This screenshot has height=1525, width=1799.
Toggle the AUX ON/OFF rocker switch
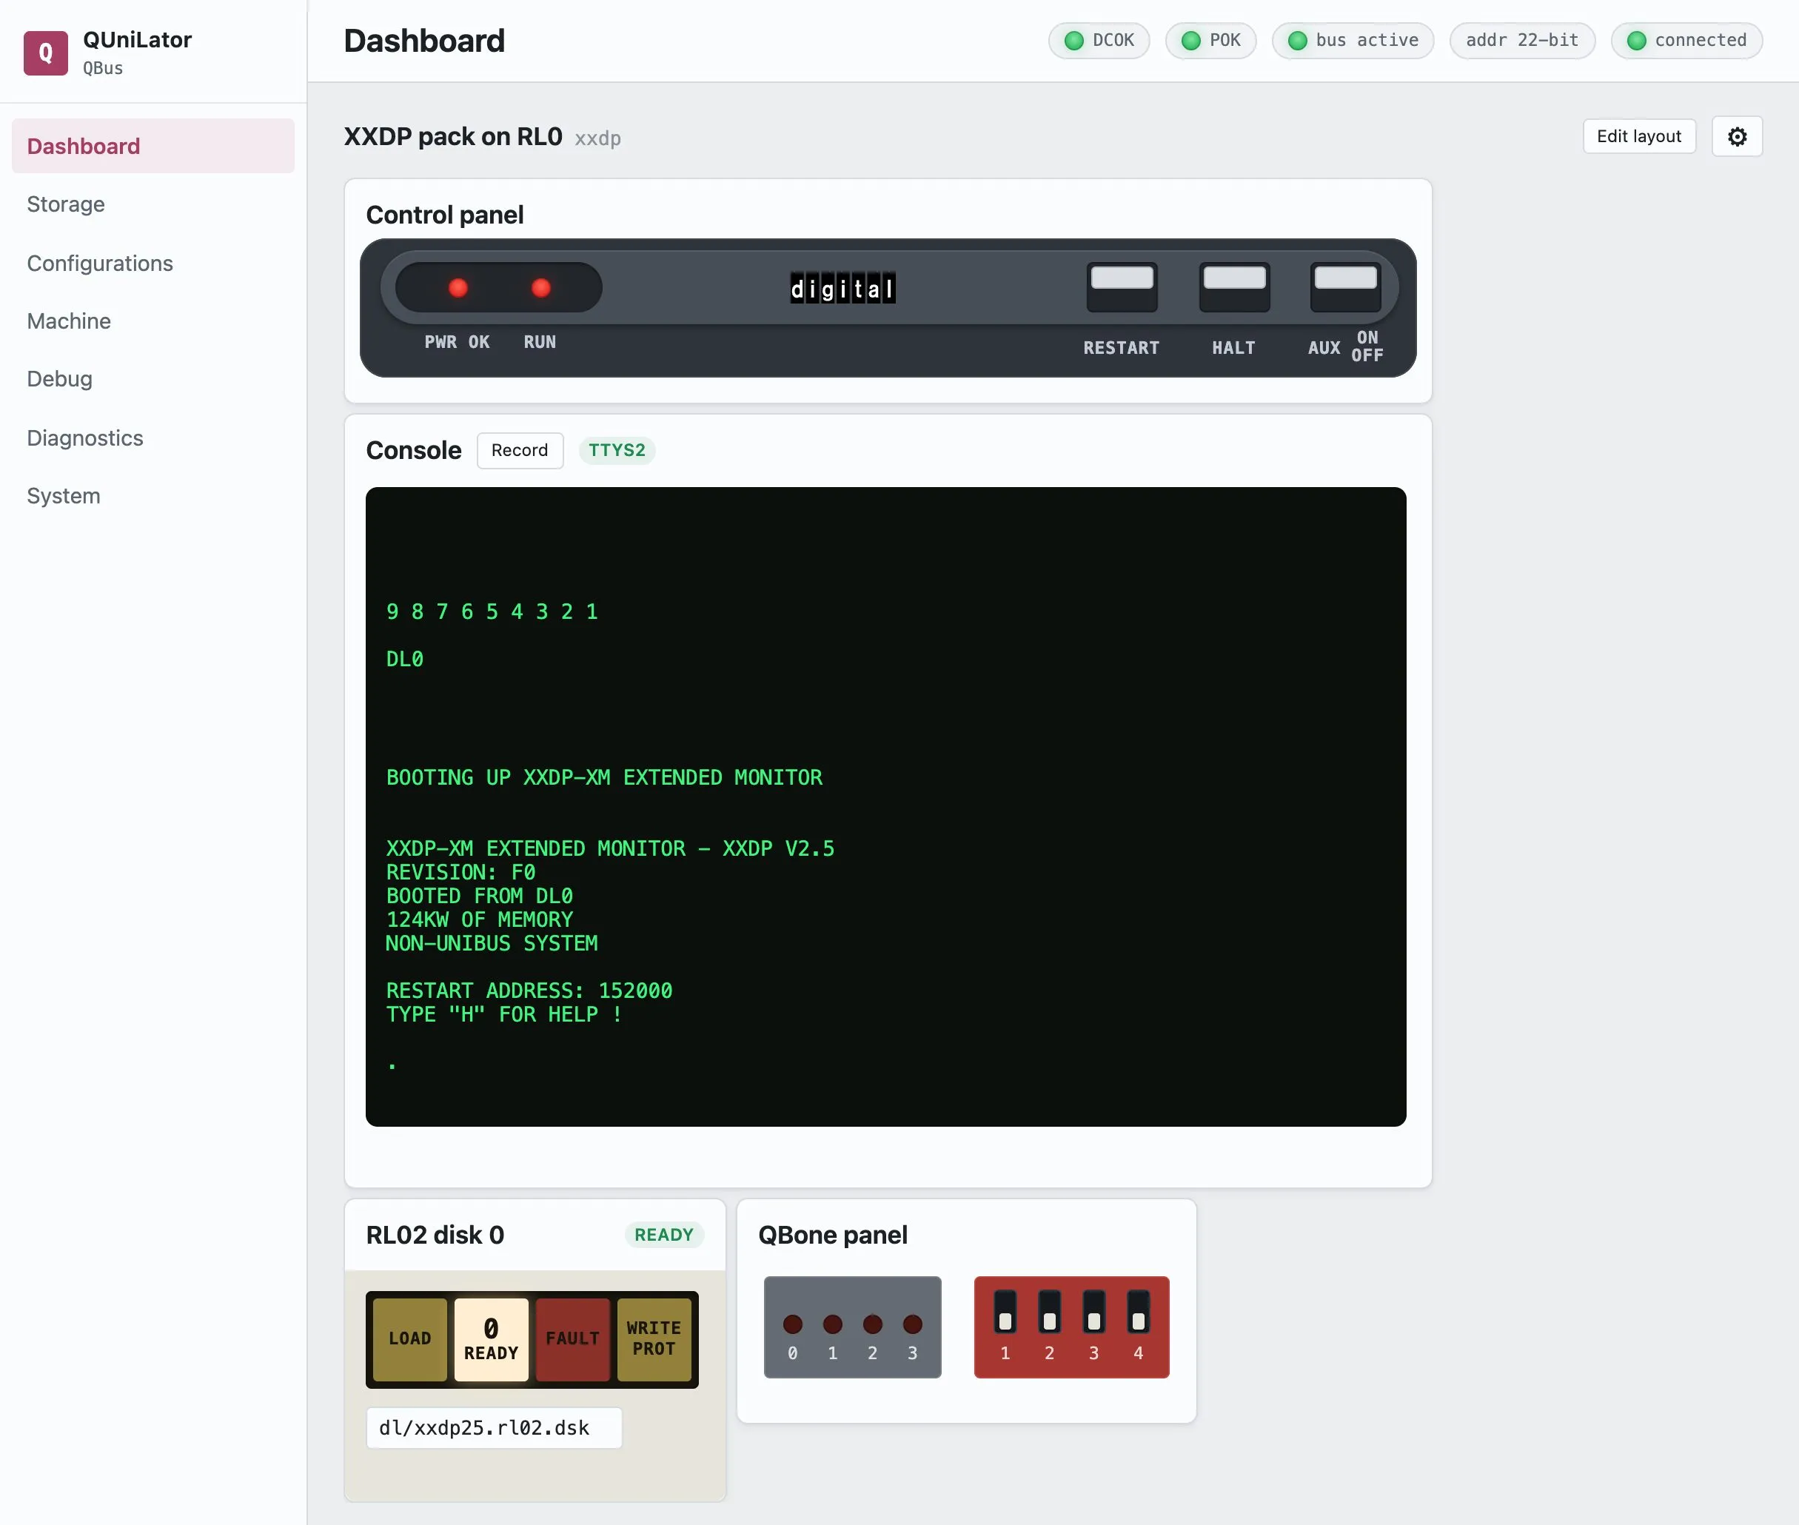coord(1345,287)
